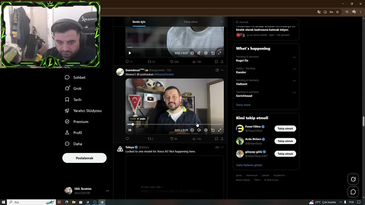Image resolution: width=365 pixels, height=205 pixels.
Task: Open options for the Halbzeit trend
Action: 294,81
